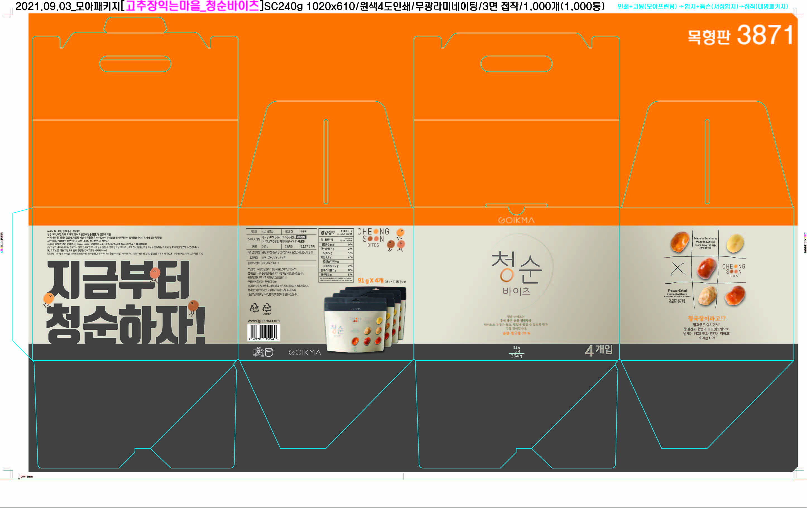Click the white GOIKMA text on orange panel

pyautogui.click(x=516, y=220)
